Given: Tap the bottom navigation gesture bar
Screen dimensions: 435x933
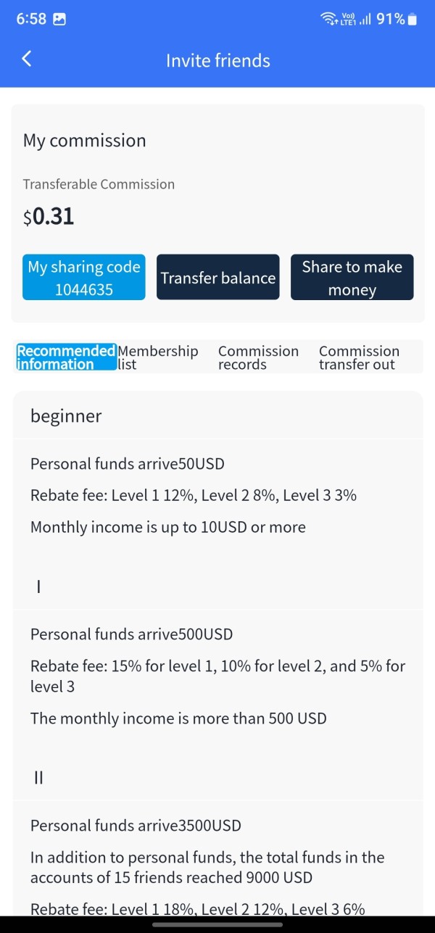Looking at the screenshot, I should (x=217, y=924).
